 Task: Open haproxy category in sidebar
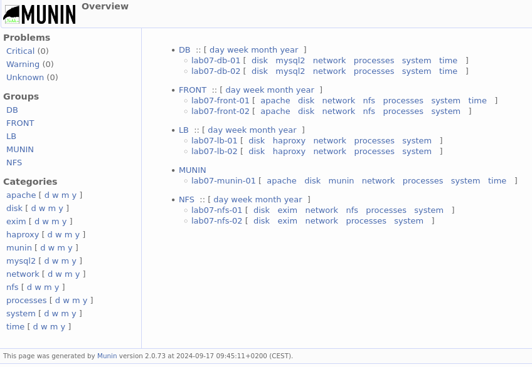pos(23,235)
